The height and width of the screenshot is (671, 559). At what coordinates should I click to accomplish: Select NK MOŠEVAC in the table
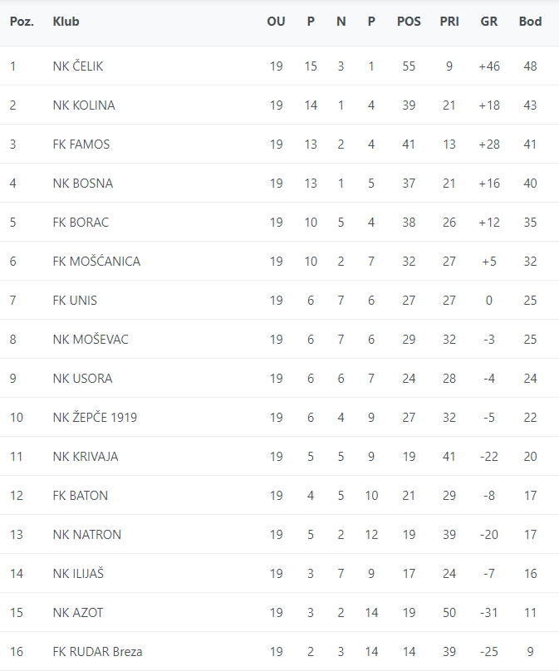[x=91, y=340]
